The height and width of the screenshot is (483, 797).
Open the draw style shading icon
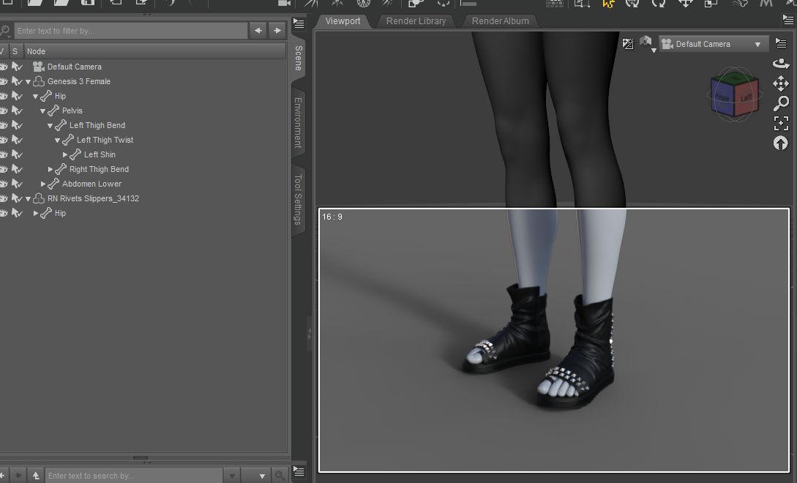pyautogui.click(x=628, y=44)
